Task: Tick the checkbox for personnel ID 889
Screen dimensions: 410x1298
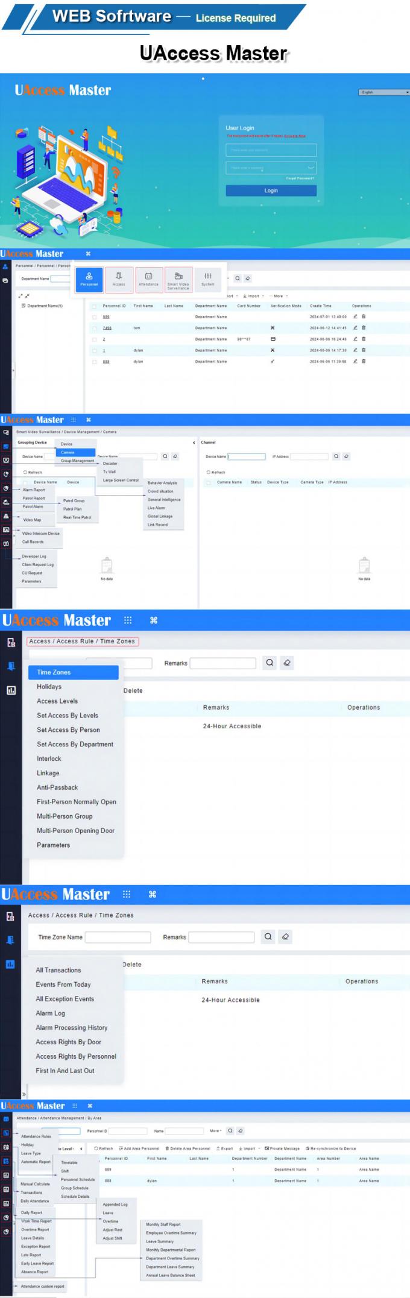Action: coord(94,317)
